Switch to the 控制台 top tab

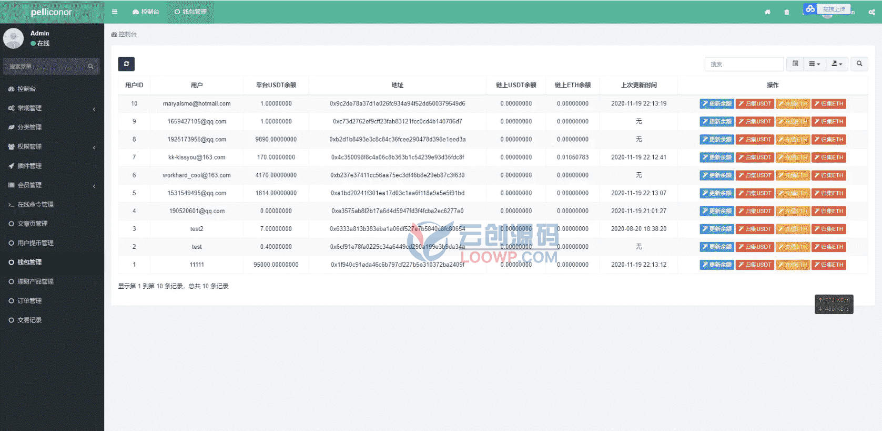tap(146, 12)
